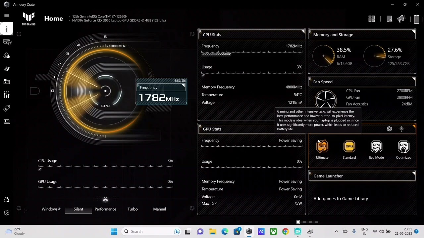Screen dimensions: 424x238
Task: Open Microsoft Store from the taskbar
Action: click(x=237, y=231)
